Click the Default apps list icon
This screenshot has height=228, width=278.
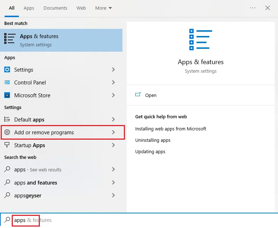7,119
